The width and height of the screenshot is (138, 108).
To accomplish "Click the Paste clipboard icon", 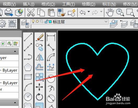I will pos(51,12).
